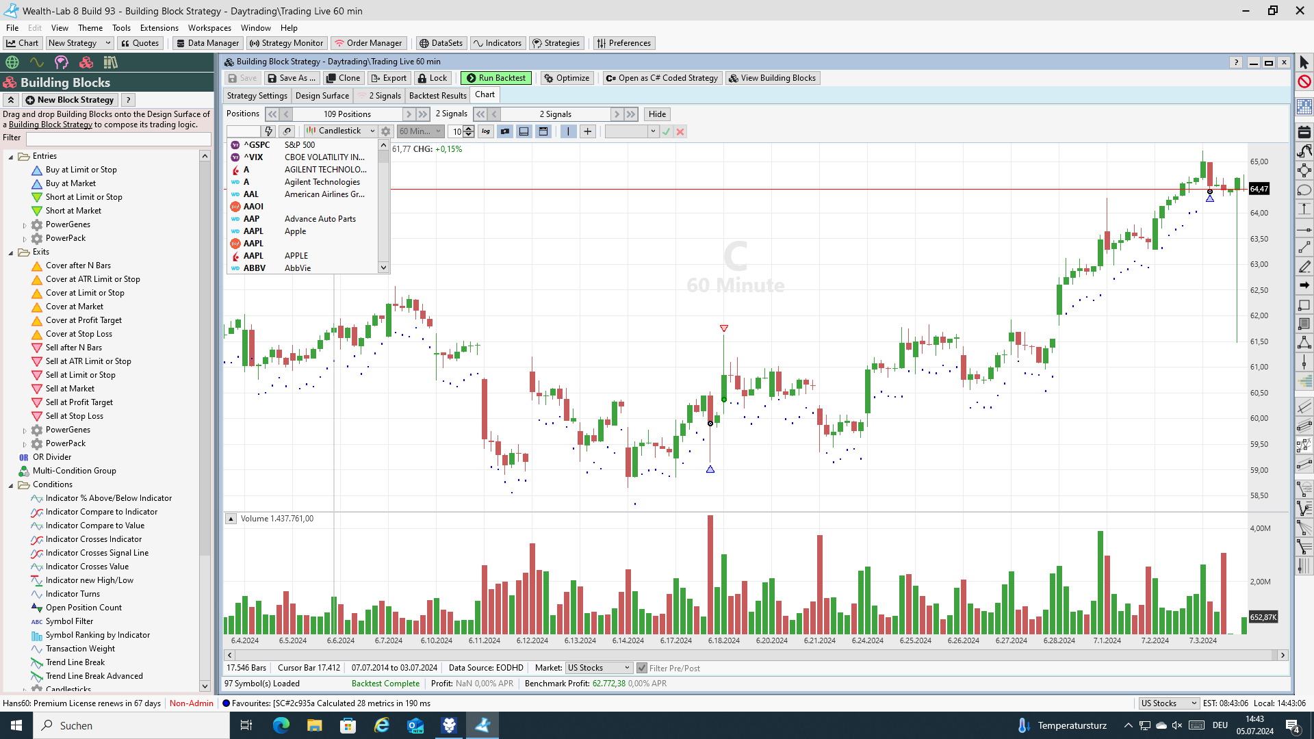Click Optimize button
Screen dimensions: 1314x739
coord(566,78)
